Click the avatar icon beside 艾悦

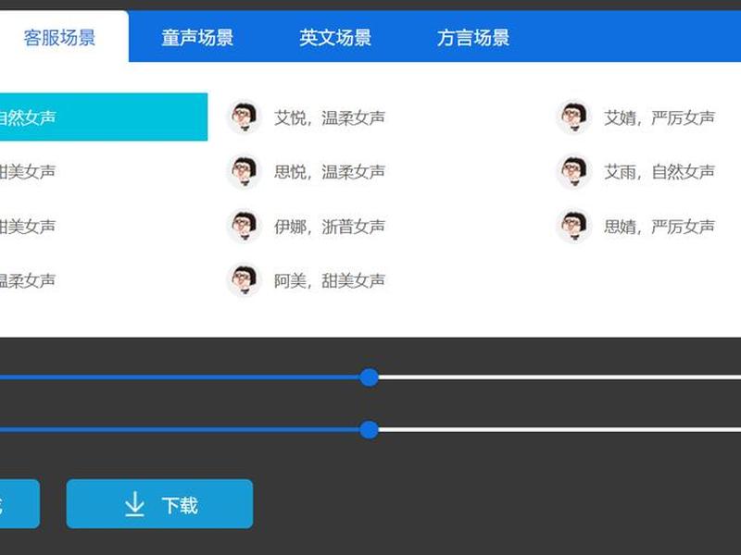245,117
